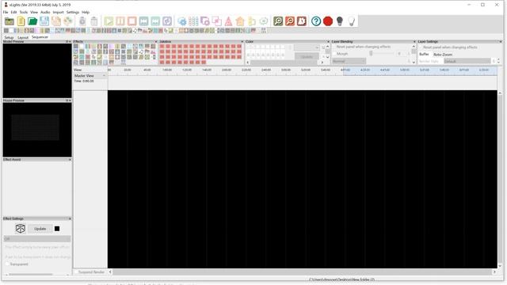Click the highlighted timeline ruler region

tap(420, 70)
